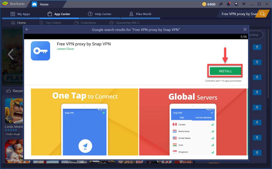Switch to the App Center tab
Viewport: 272px width, 169px height.
(59, 14)
